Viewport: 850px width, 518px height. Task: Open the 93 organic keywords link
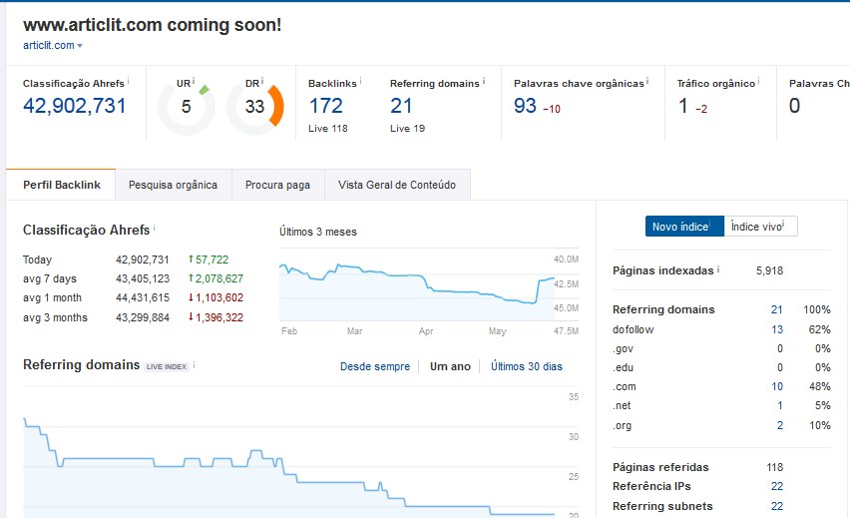click(x=525, y=106)
